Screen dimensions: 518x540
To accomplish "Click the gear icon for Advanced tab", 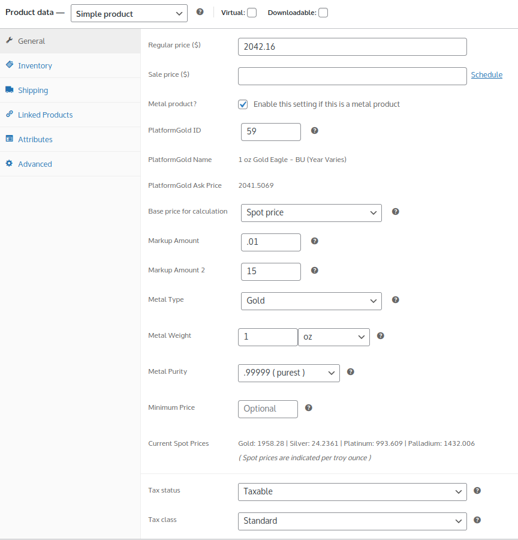I will click(x=10, y=163).
